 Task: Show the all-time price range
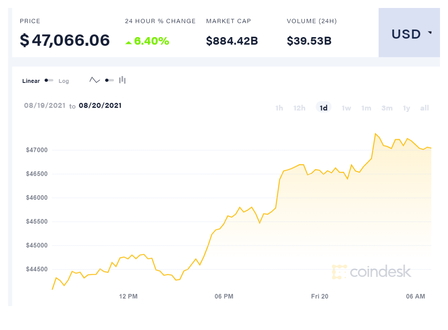pyautogui.click(x=424, y=108)
